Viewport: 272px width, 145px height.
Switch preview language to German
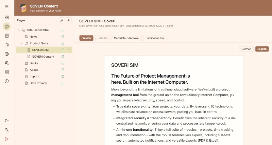click(x=246, y=49)
